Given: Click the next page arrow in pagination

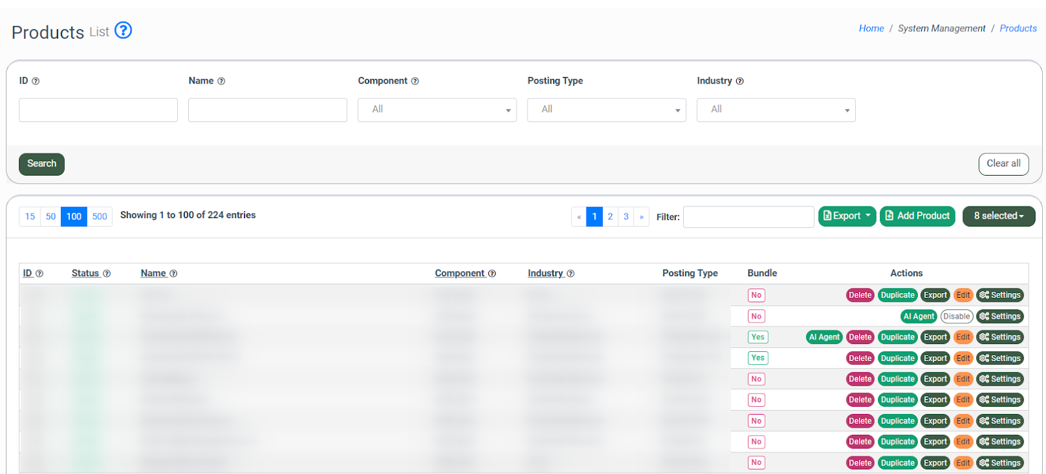Looking at the screenshot, I should pos(641,217).
